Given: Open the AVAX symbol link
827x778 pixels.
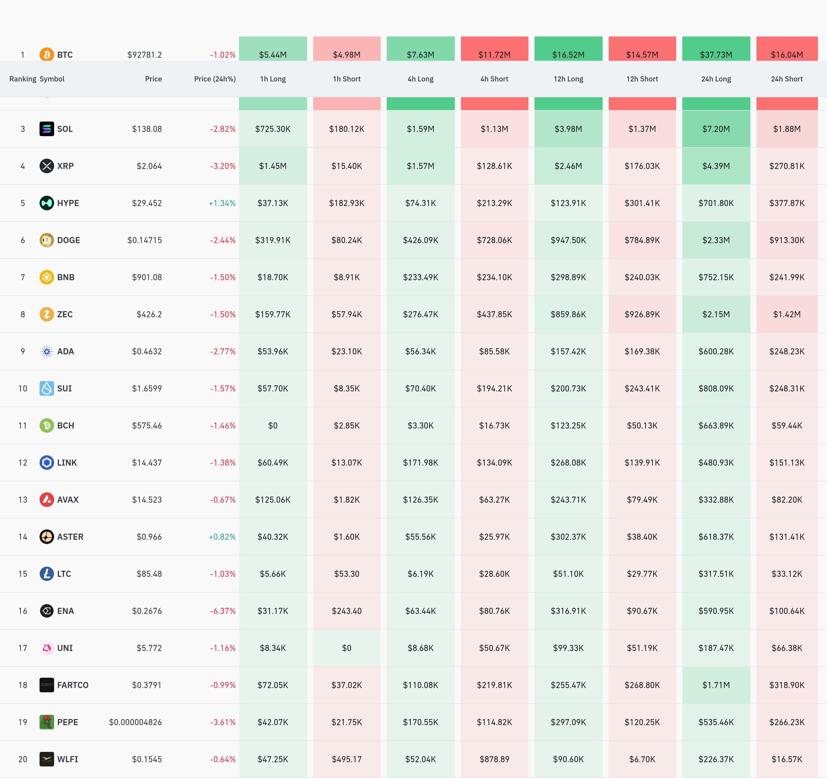Looking at the screenshot, I should [x=68, y=499].
